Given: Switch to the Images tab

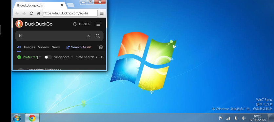Looking at the screenshot, I should coord(29,47).
